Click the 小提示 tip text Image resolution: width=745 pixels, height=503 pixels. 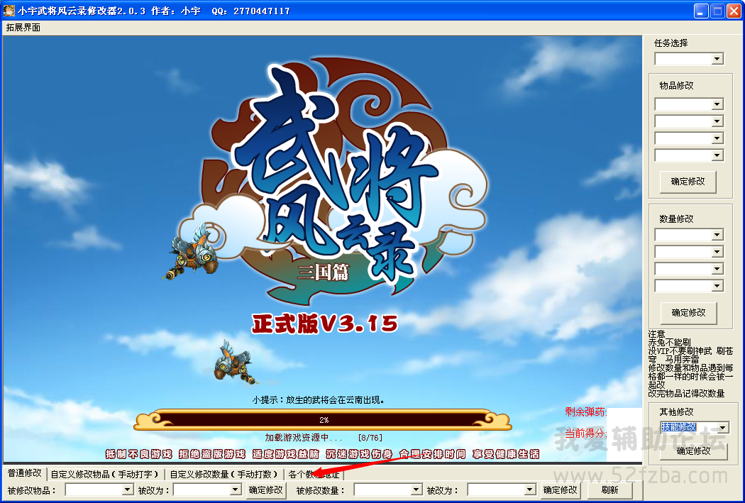pyautogui.click(x=319, y=400)
